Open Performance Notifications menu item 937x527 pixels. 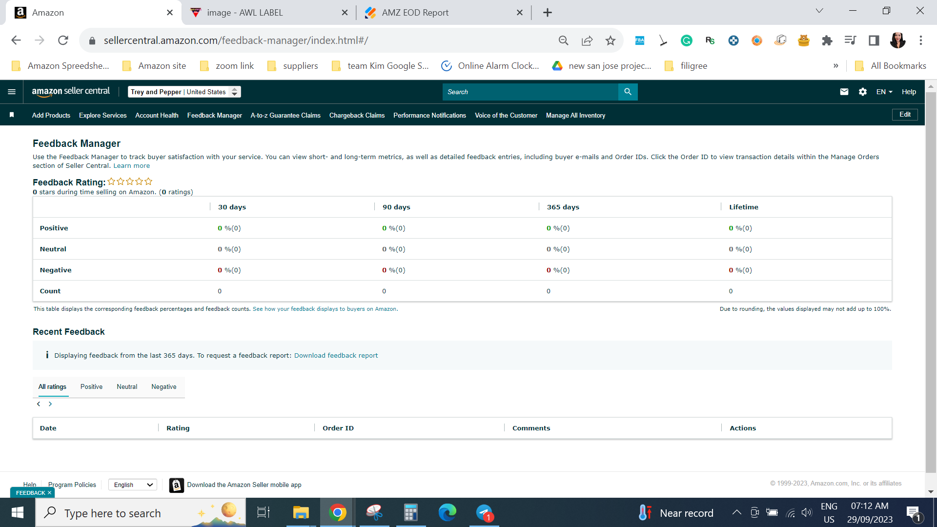[x=429, y=115]
